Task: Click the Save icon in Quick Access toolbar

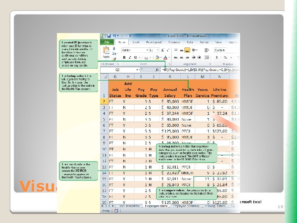Action: tap(109, 36)
